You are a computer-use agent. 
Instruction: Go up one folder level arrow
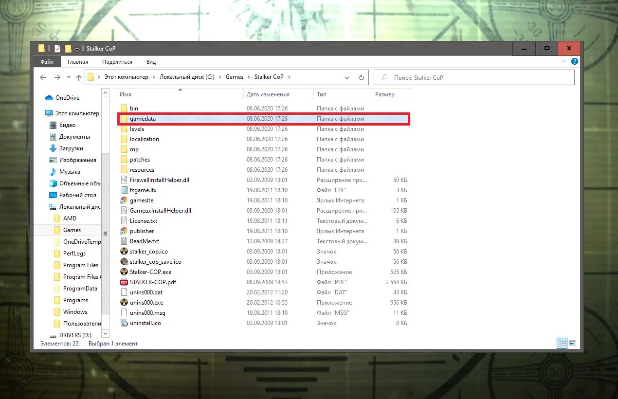pos(79,77)
